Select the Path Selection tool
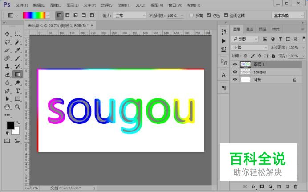This screenshot has width=308, height=192. point(7,99)
